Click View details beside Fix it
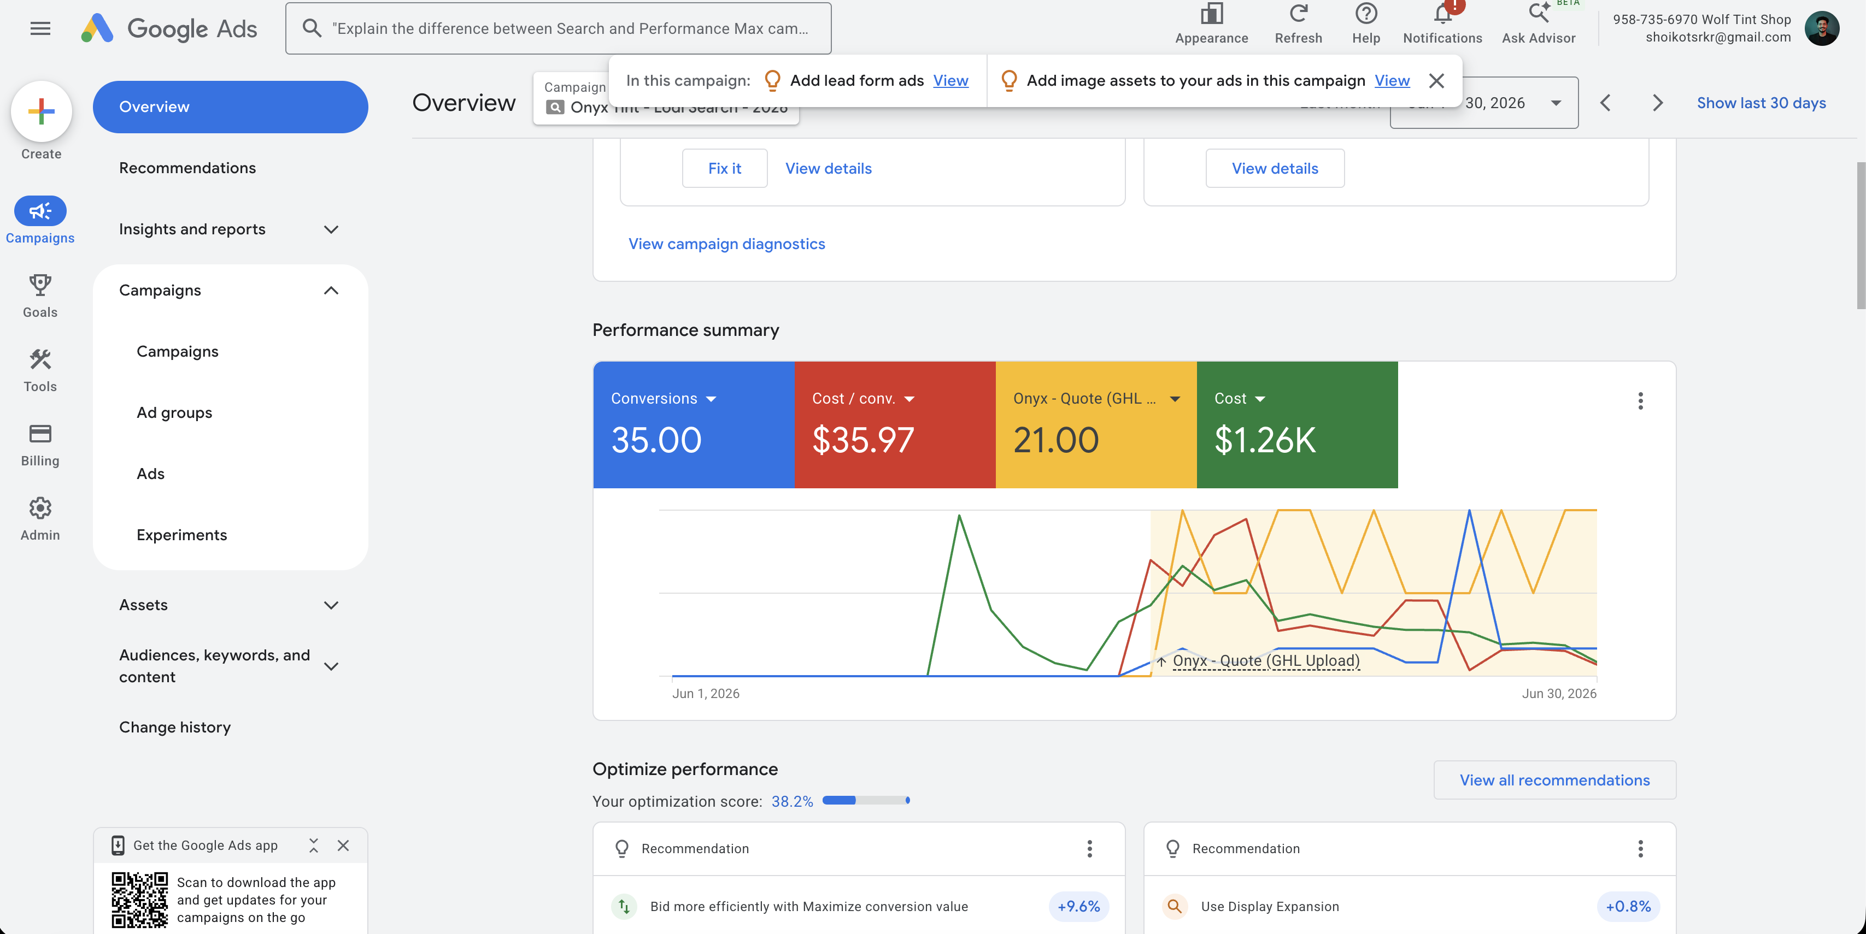 [x=828, y=168]
